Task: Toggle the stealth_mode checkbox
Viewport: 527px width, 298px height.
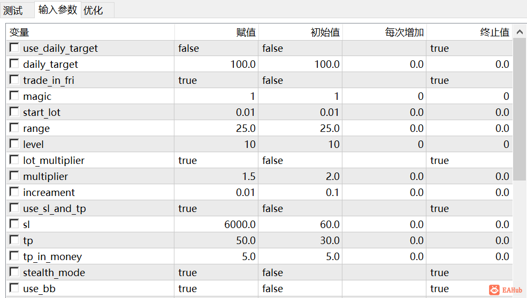Action: [x=14, y=272]
